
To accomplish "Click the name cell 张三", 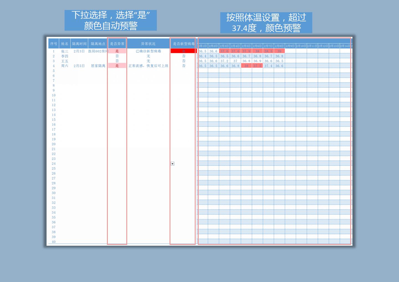I will click(x=65, y=51).
